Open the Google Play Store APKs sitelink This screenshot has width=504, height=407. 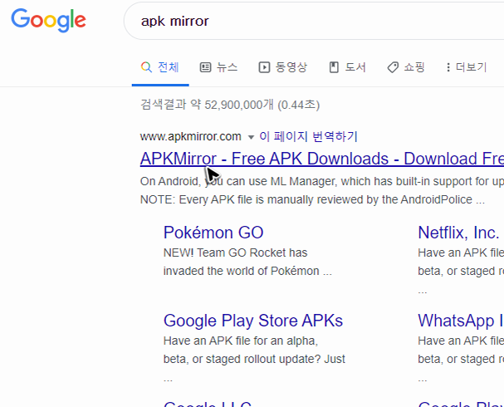253,321
